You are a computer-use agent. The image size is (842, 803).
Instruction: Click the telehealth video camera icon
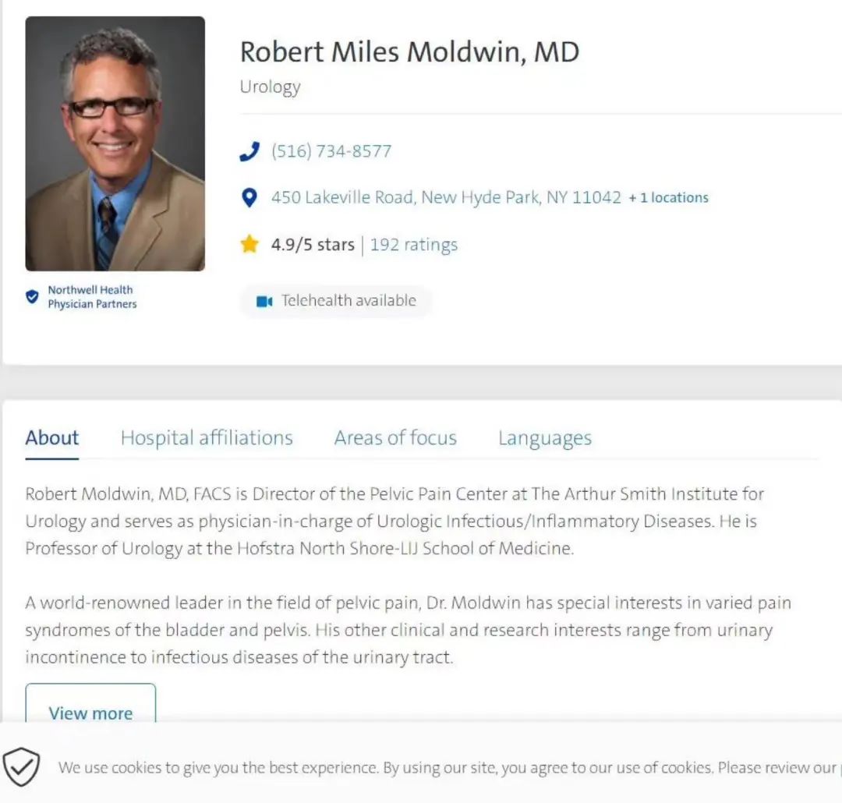[264, 302]
